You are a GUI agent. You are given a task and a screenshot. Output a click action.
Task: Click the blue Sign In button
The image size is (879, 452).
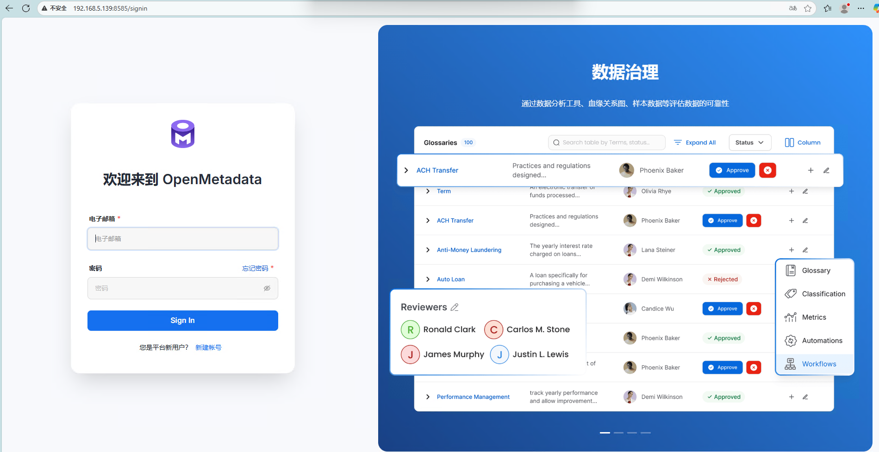[x=183, y=321]
